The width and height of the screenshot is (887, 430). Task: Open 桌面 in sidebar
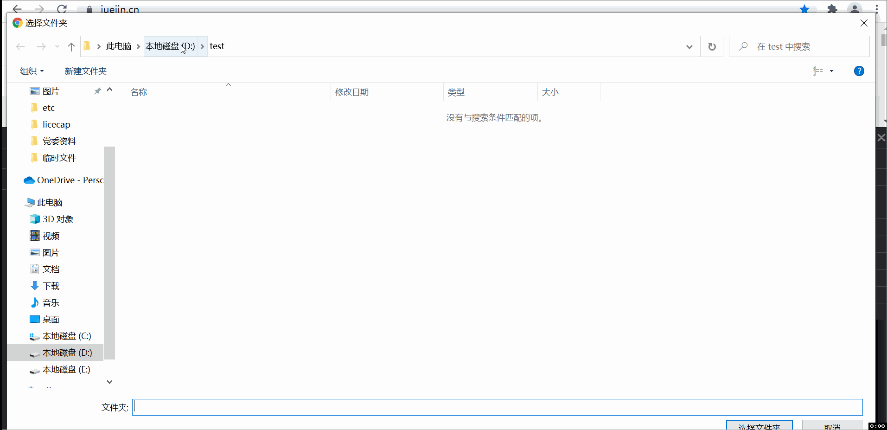(x=51, y=320)
